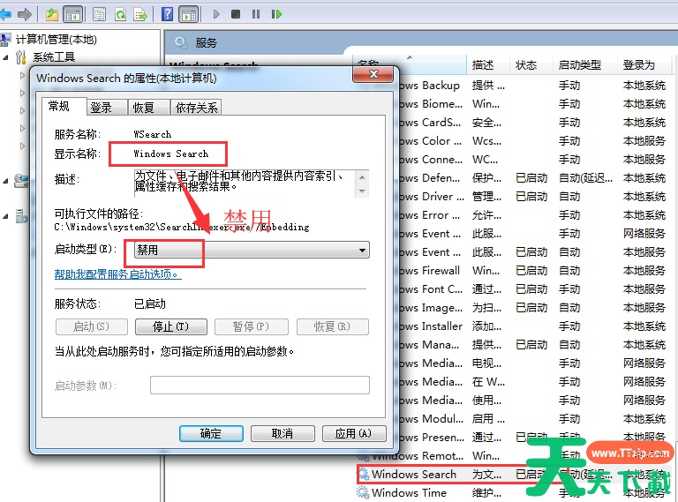This screenshot has width=678, height=502.
Task: Click the 恢复(R) button in service status
Action: tap(333, 326)
